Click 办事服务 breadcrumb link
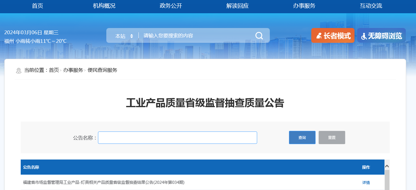This screenshot has height=190, width=416. pos(73,70)
